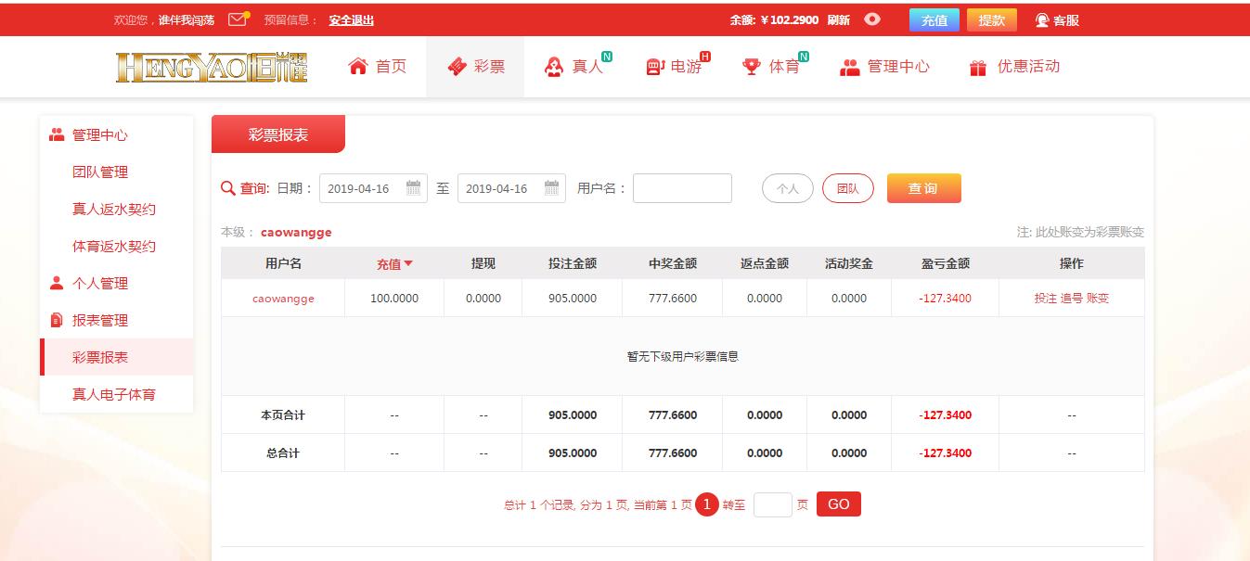Click the sidebar 个人管理 person icon
The image size is (1250, 561).
57,283
